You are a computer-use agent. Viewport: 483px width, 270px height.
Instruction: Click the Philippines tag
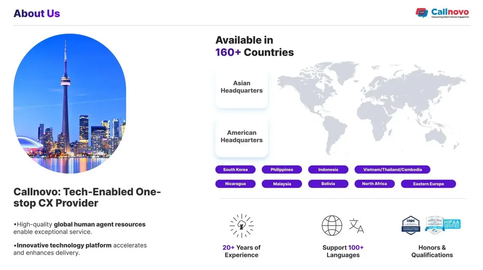tap(282, 170)
